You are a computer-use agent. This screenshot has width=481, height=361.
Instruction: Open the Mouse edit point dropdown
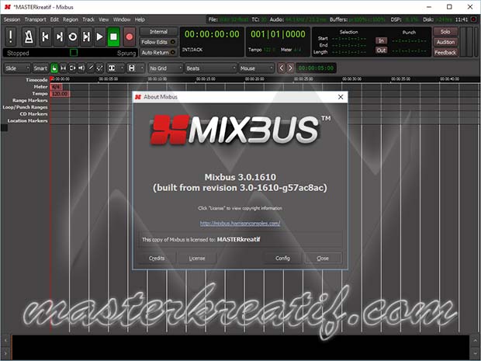pos(257,68)
